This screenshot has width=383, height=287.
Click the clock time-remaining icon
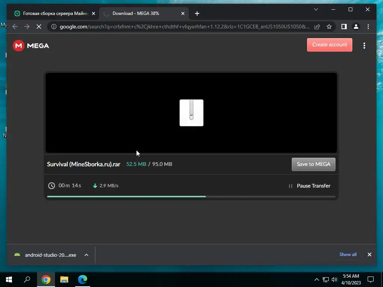[52, 186]
